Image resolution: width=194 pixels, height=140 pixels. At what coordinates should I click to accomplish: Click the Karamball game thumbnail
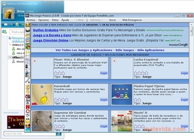42,95
